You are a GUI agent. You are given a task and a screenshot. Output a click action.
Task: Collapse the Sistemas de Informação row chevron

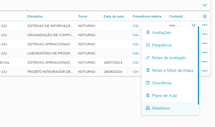(x=194, y=25)
